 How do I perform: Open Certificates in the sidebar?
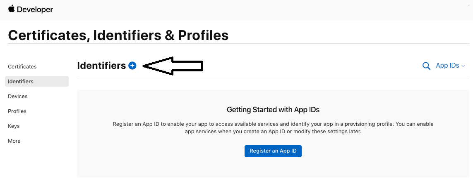click(x=22, y=67)
